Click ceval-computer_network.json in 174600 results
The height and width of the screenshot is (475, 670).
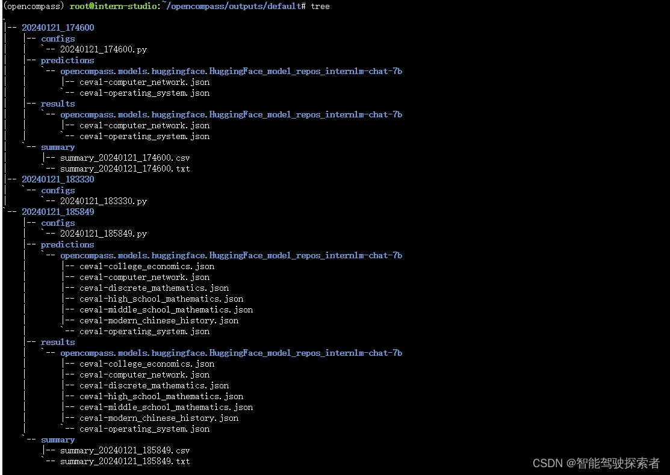point(144,126)
